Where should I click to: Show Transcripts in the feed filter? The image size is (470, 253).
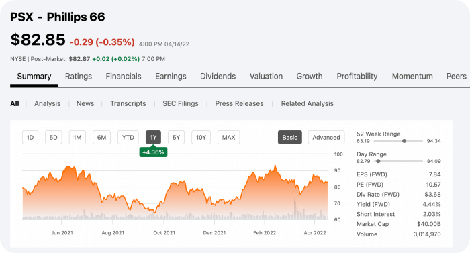[128, 103]
